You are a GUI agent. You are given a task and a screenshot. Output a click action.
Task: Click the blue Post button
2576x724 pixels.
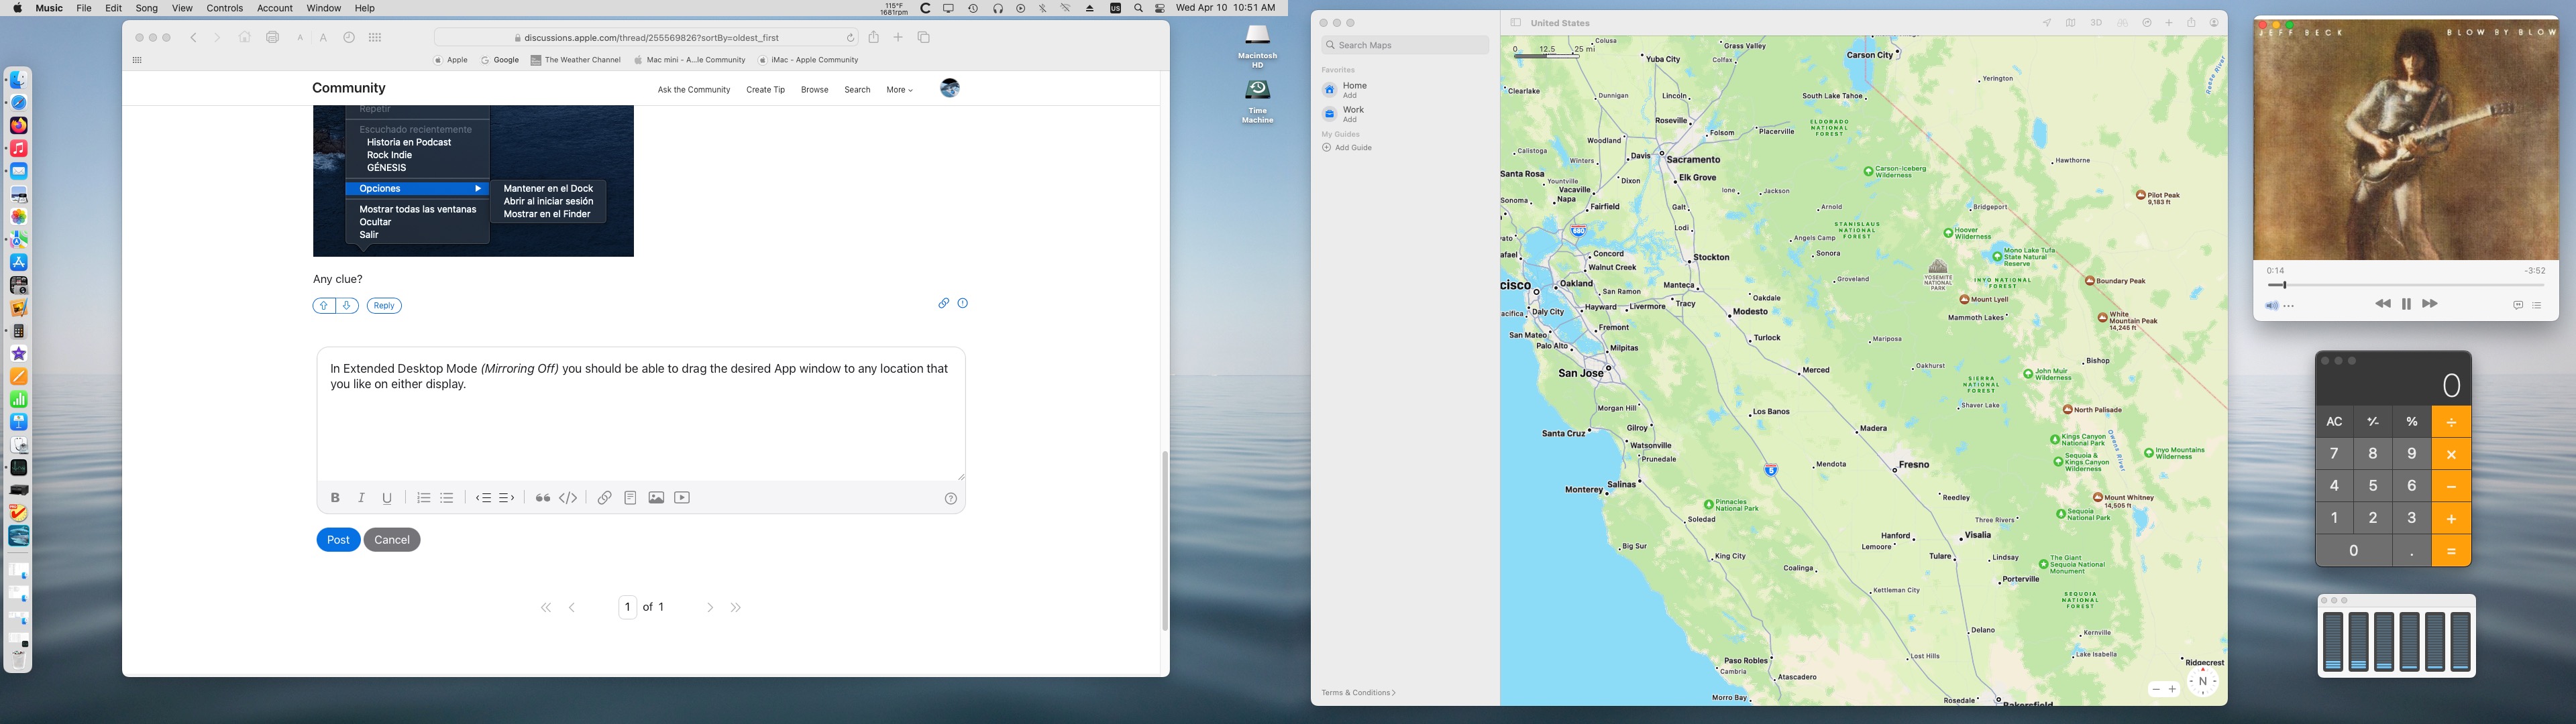coord(338,540)
